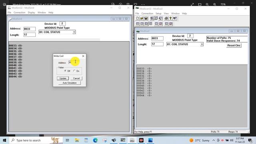The height and width of the screenshot is (144, 256).
Task: Click Cancel in Write Coil dialog
Action: [x=76, y=78]
